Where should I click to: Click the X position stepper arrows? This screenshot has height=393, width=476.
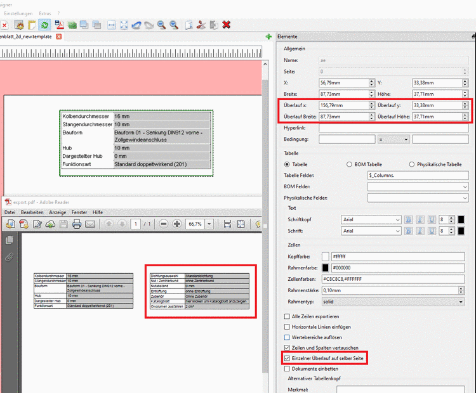pos(372,83)
